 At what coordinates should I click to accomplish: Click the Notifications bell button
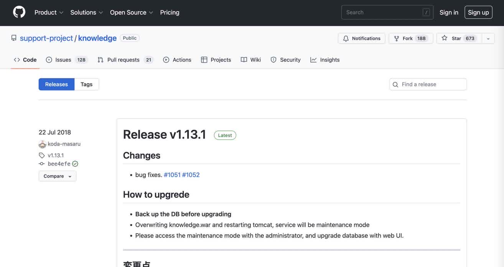pos(362,38)
